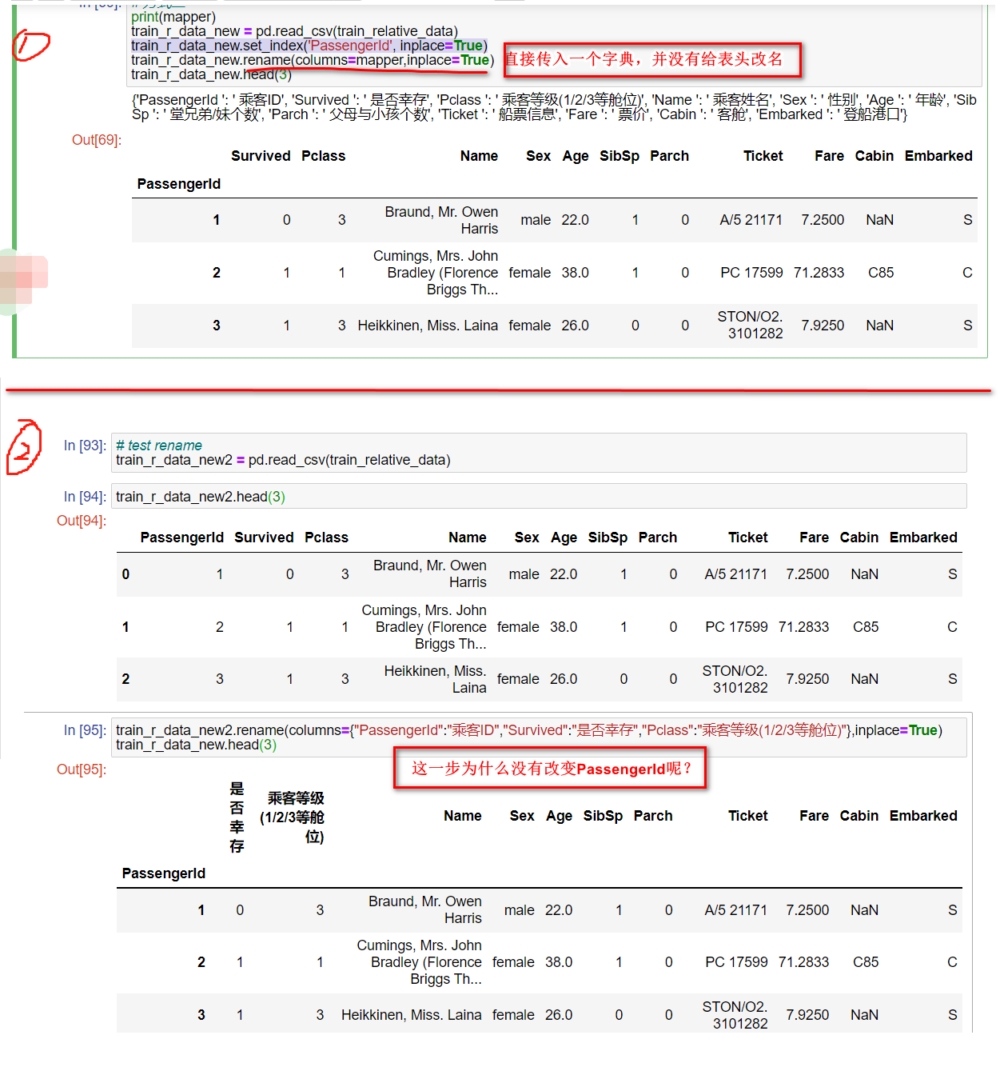
Task: Click Embarked column header in Out[95] table
Action: tap(923, 816)
